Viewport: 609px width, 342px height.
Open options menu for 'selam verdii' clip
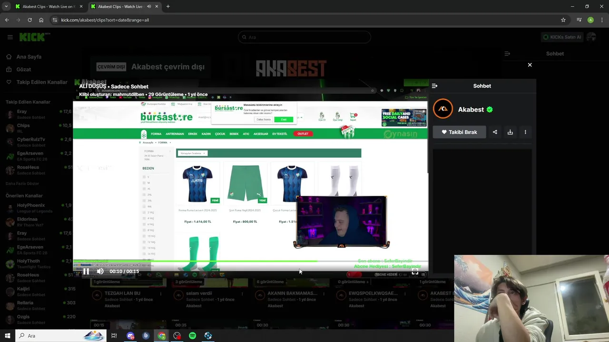pos(242,294)
